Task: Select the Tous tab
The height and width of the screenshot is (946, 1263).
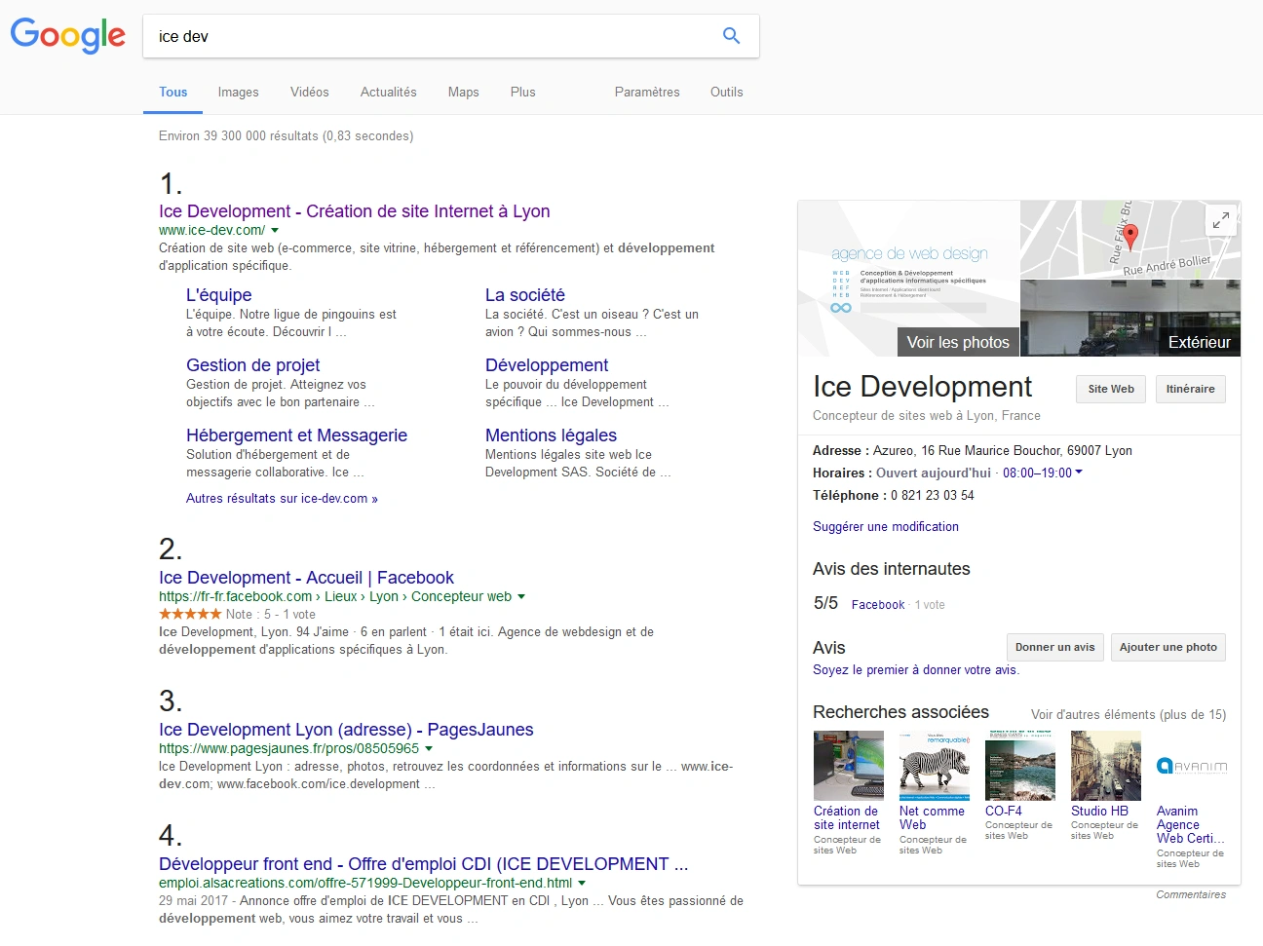Action: [x=173, y=93]
